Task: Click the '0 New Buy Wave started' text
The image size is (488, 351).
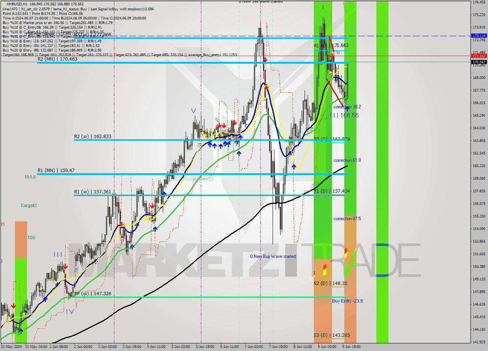Action: [273, 256]
